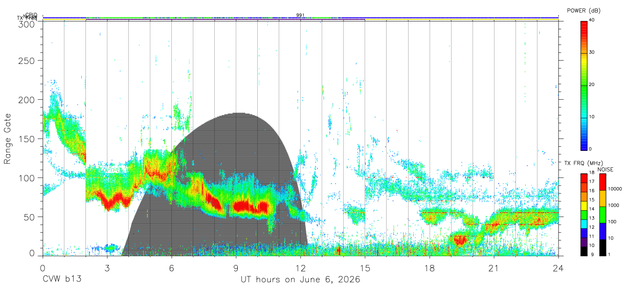
Task: Click the 30 label on the power colorbar
Action: [x=592, y=52]
